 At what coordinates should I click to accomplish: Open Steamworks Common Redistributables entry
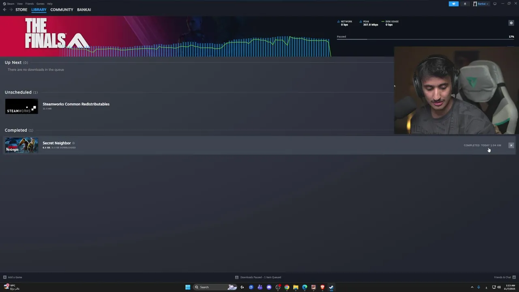76,104
